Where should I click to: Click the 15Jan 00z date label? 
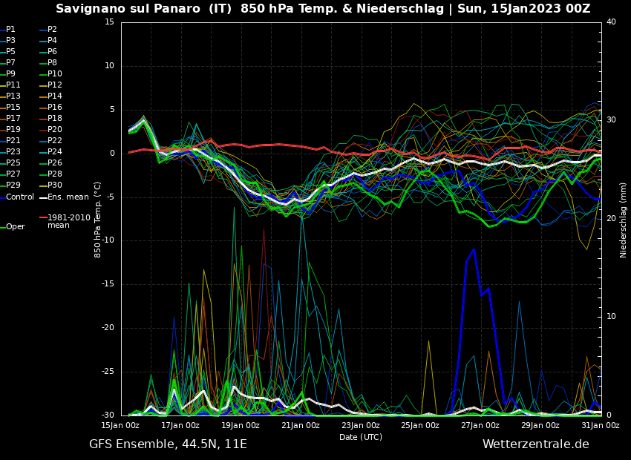point(120,425)
